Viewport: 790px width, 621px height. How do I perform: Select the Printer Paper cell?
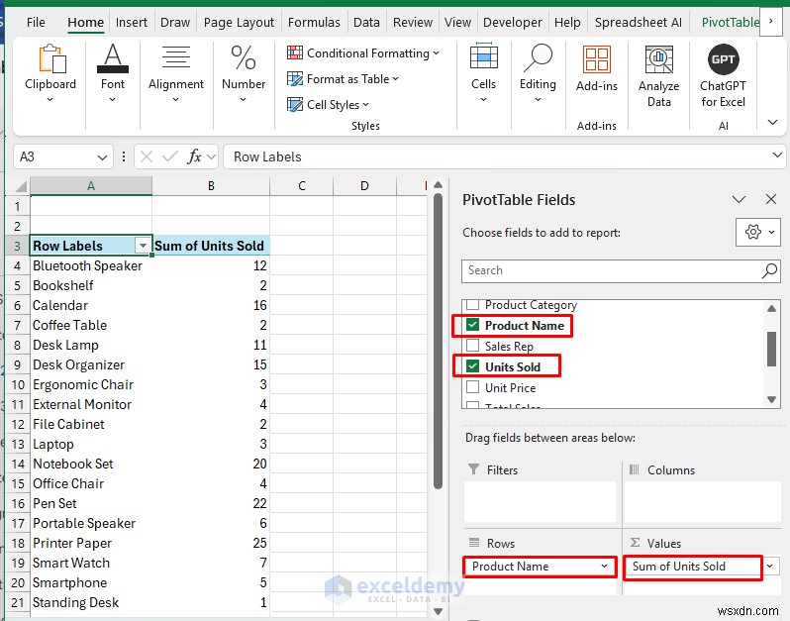coord(91,543)
